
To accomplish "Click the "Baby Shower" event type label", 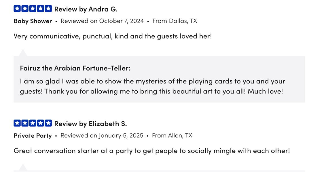I will pyautogui.click(x=33, y=21).
